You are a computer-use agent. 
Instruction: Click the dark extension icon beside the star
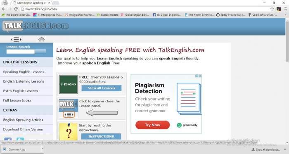tap(279, 9)
